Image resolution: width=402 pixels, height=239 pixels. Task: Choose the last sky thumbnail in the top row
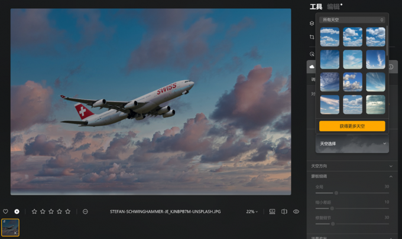[375, 37]
